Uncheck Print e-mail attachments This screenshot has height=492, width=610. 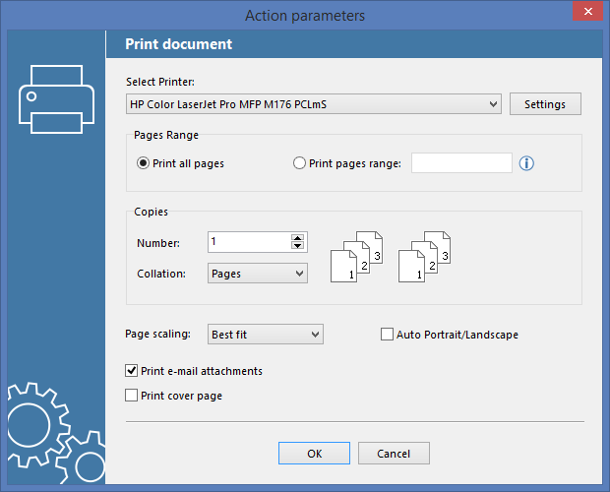pyautogui.click(x=131, y=371)
